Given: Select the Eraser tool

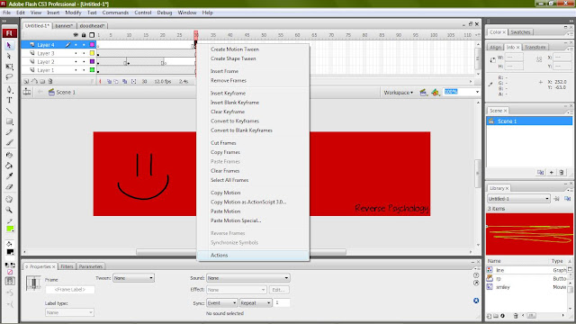Looking at the screenshot, I should (x=9, y=187).
